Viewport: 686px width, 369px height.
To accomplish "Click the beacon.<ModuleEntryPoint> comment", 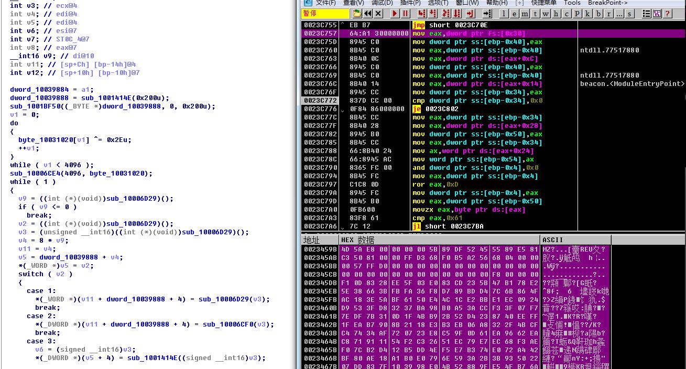I will click(x=631, y=84).
